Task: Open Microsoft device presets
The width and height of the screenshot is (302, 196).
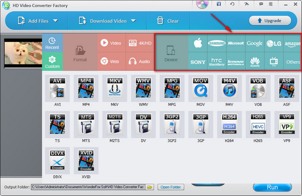Action: [x=236, y=43]
